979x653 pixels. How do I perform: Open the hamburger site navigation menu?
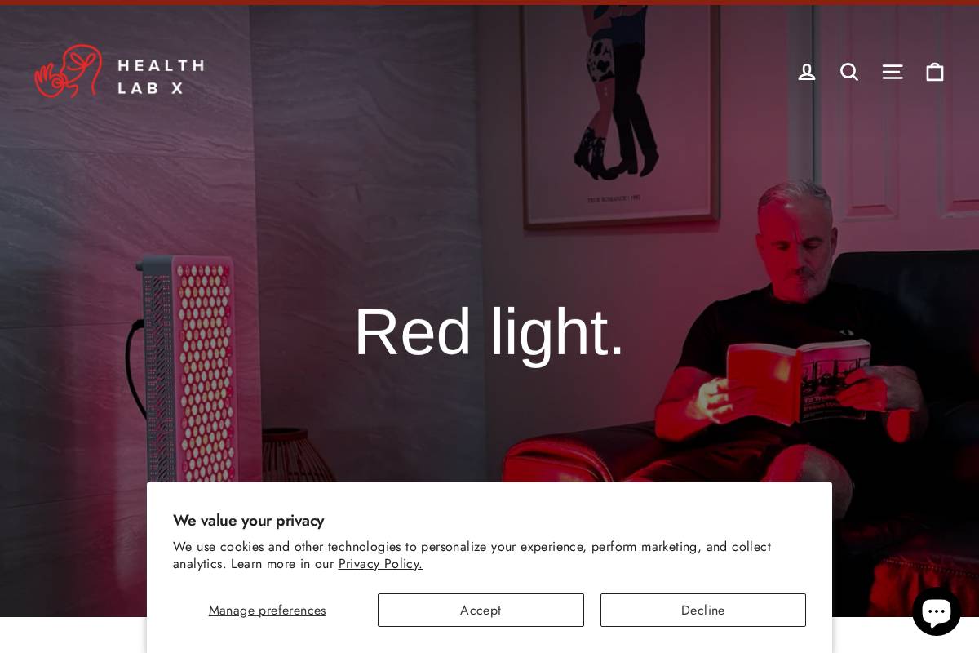(893, 72)
